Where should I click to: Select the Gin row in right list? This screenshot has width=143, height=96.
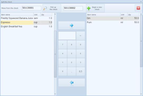point(113,18)
